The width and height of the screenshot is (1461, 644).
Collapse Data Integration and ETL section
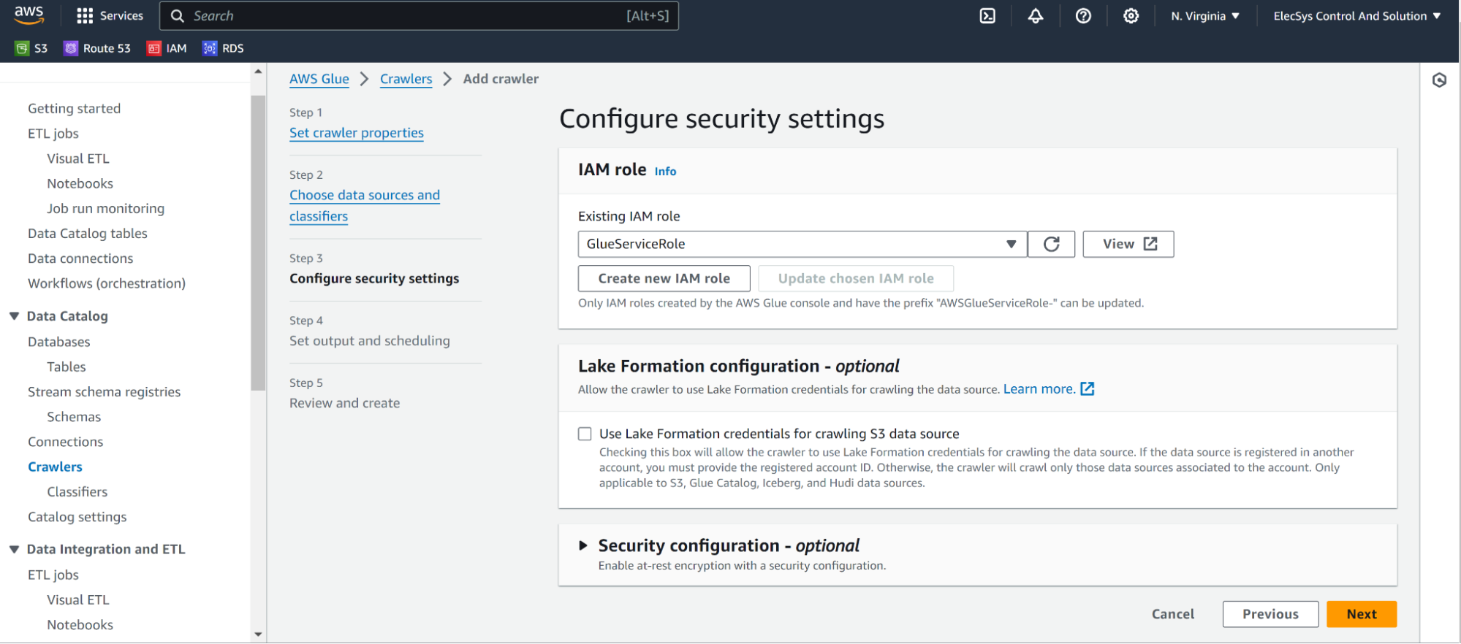click(14, 549)
